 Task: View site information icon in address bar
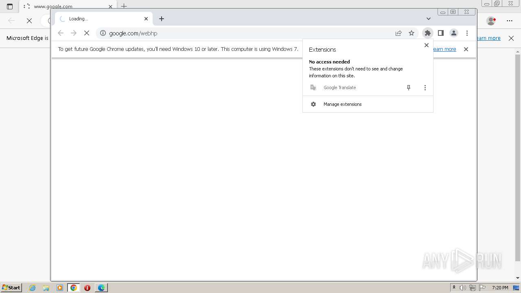pos(103,33)
